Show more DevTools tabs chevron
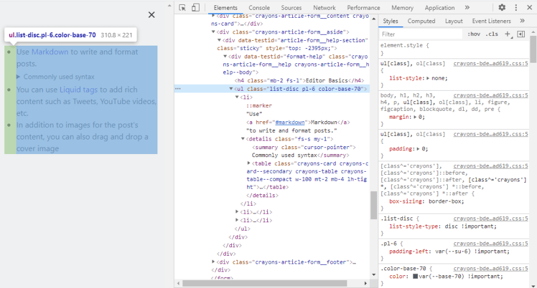The height and width of the screenshot is (288, 537). point(467,7)
